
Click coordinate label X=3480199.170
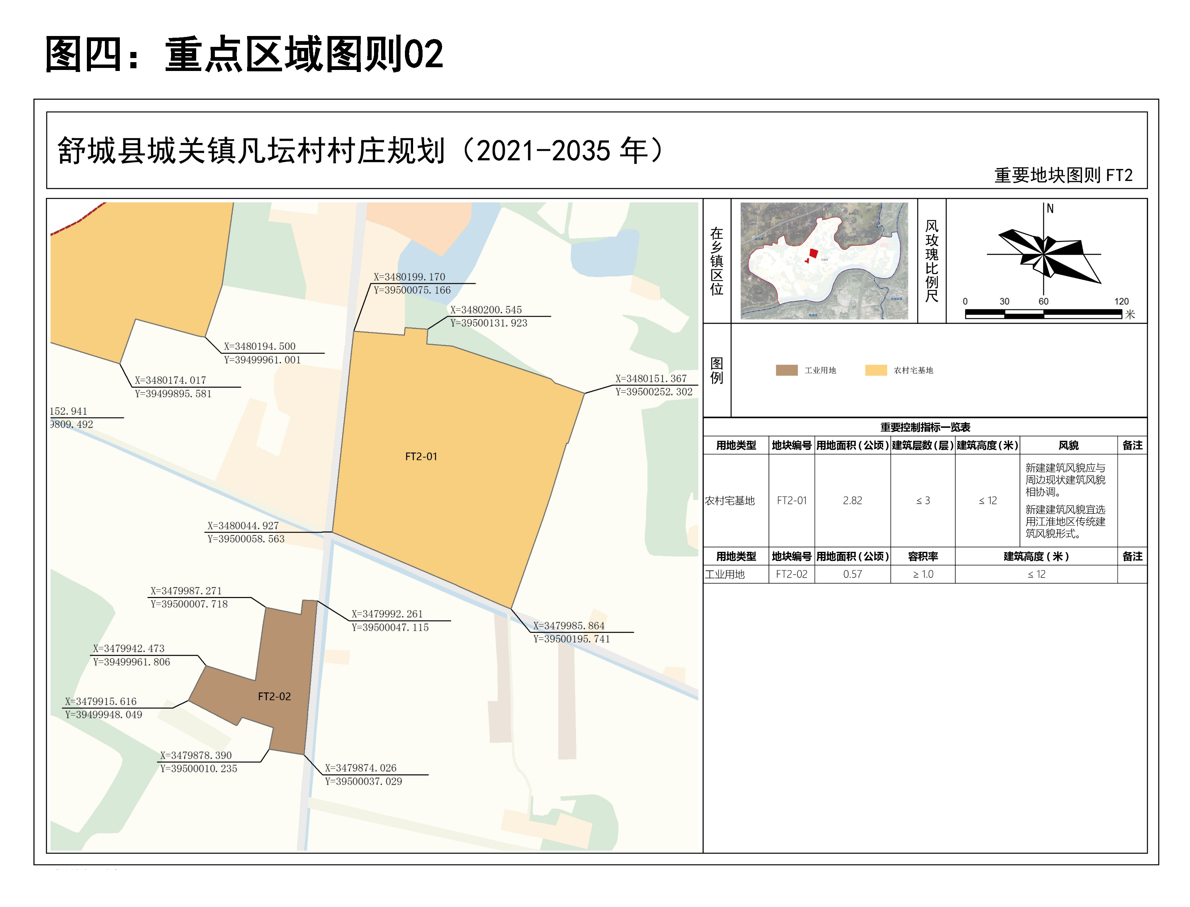[x=409, y=277]
